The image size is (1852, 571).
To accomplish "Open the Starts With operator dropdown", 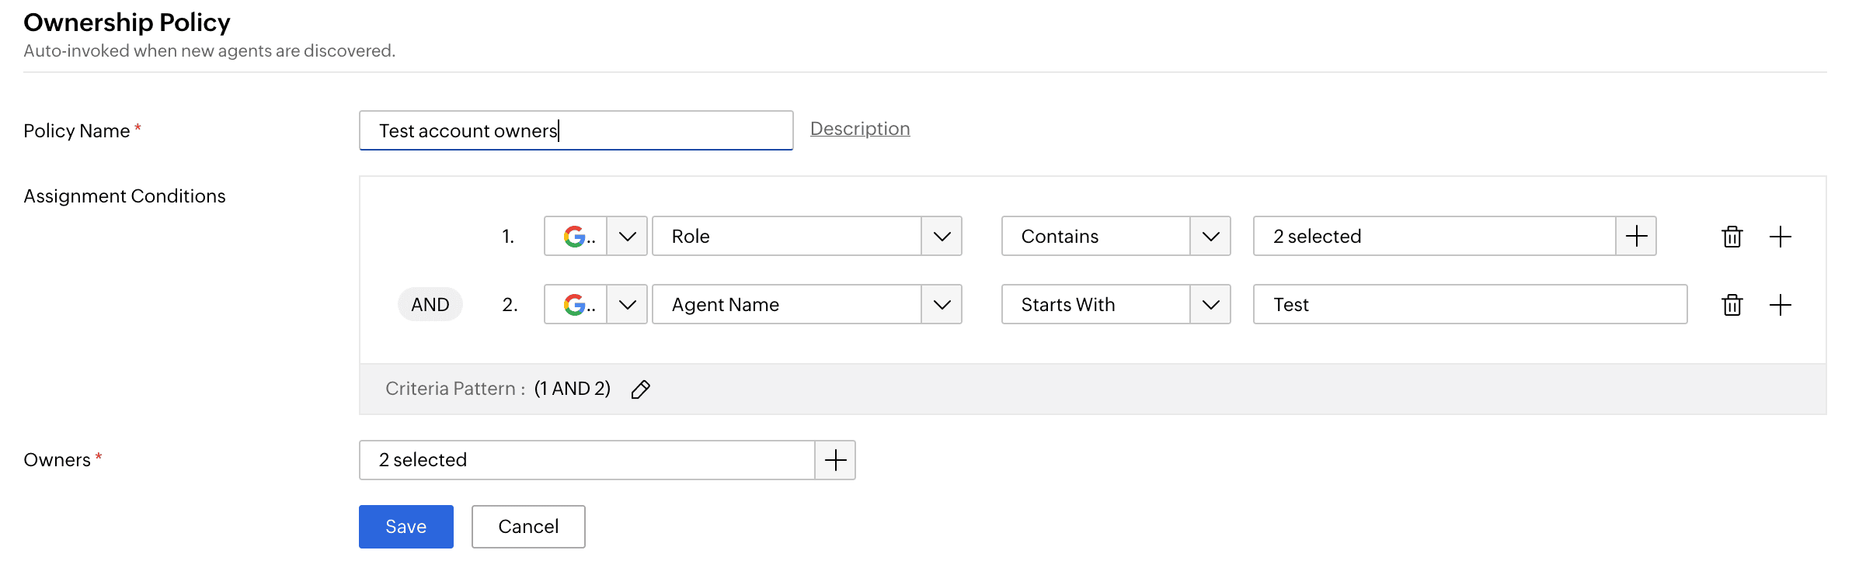I will (1210, 304).
